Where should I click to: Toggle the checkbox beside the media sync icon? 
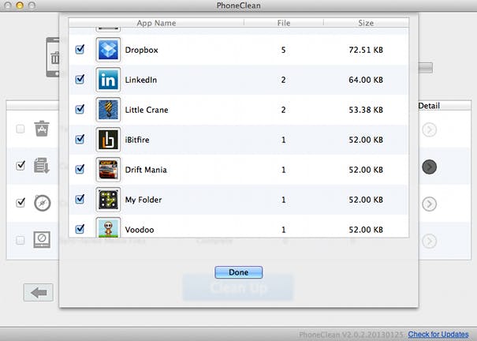click(x=20, y=240)
